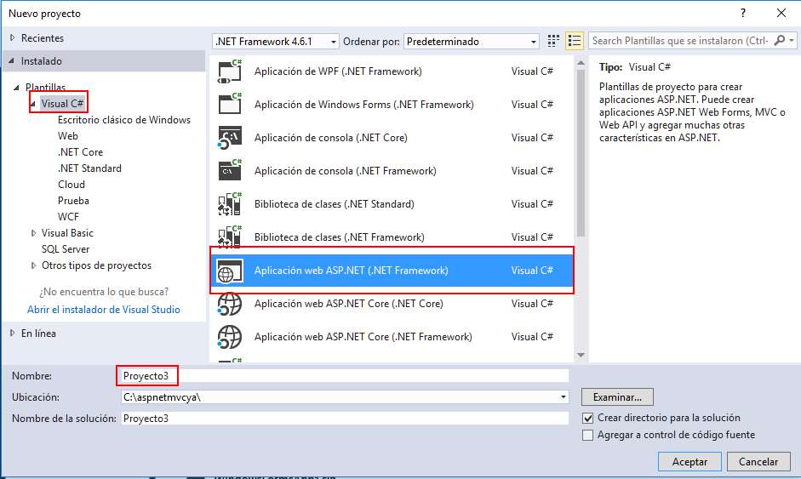Screen dimensions: 801x479
Task: Open the Ubicación path dropdown arrow
Action: coord(563,396)
